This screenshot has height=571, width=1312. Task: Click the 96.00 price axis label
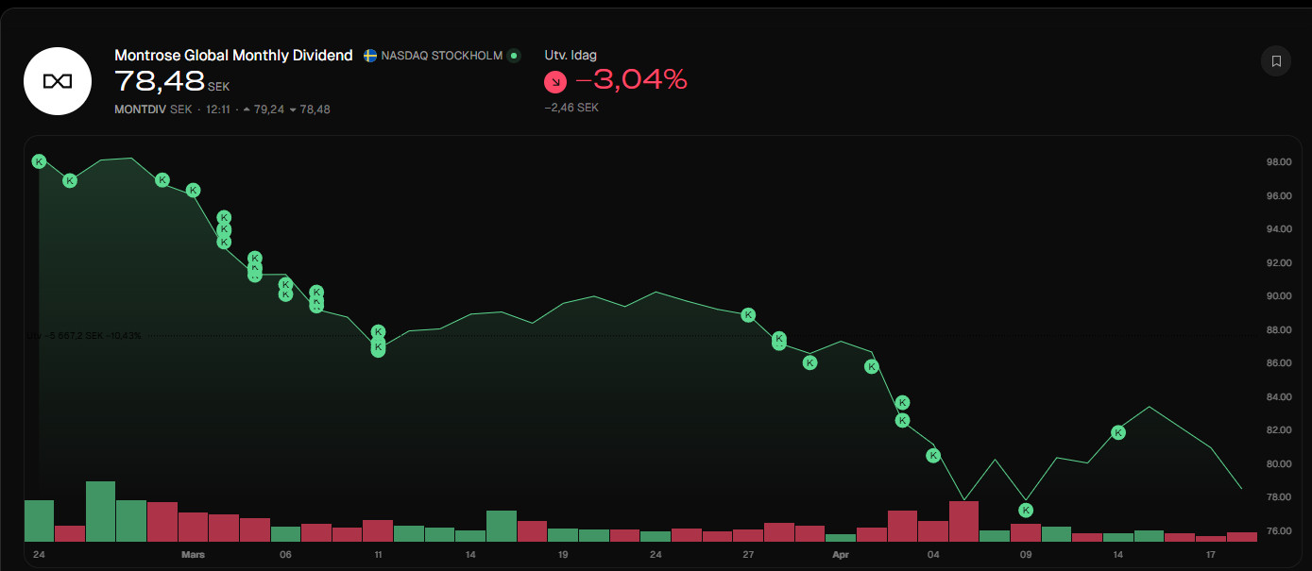pyautogui.click(x=1278, y=195)
